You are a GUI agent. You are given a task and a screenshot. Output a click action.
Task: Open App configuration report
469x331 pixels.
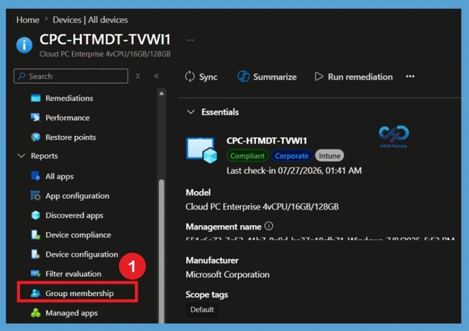point(77,196)
